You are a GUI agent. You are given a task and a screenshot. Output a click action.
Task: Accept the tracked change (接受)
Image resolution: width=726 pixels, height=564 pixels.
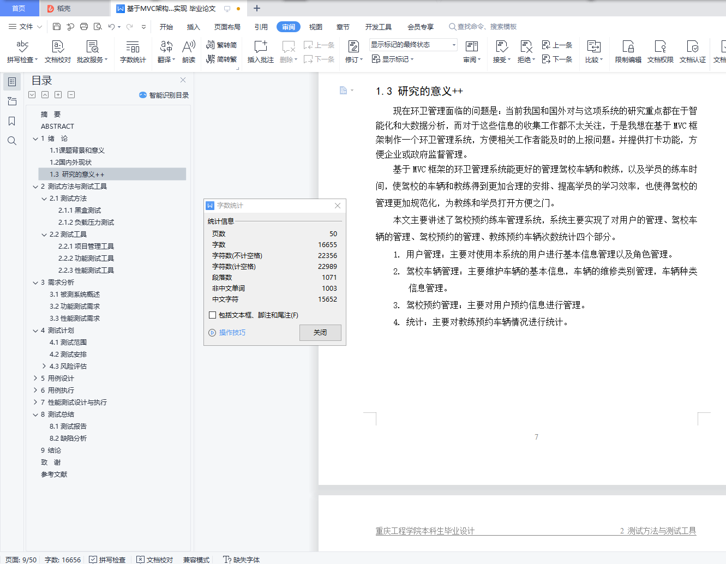501,52
